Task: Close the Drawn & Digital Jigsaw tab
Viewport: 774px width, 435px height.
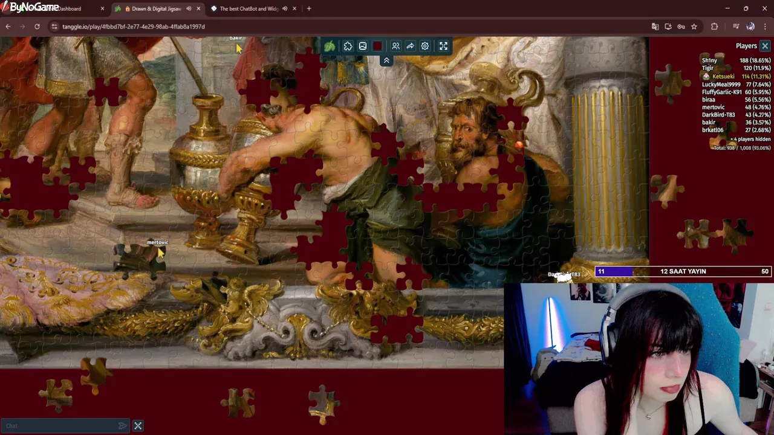Action: coord(198,8)
